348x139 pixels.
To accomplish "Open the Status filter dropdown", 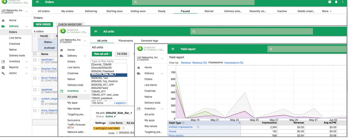I will coord(49,42).
